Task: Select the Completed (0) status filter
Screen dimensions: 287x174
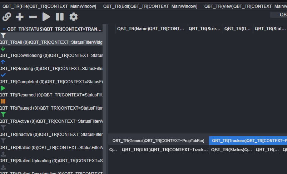Action: (x=51, y=81)
